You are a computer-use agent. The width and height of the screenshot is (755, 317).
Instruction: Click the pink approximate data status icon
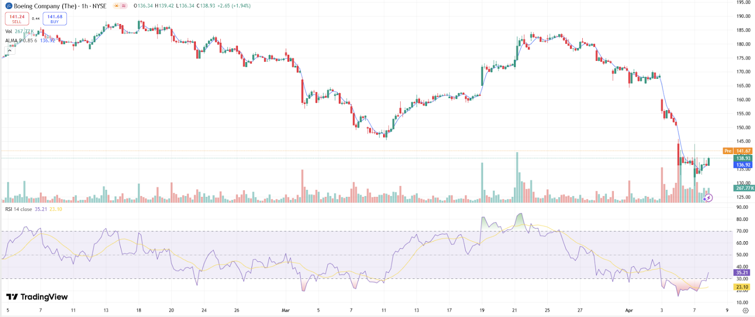(124, 6)
